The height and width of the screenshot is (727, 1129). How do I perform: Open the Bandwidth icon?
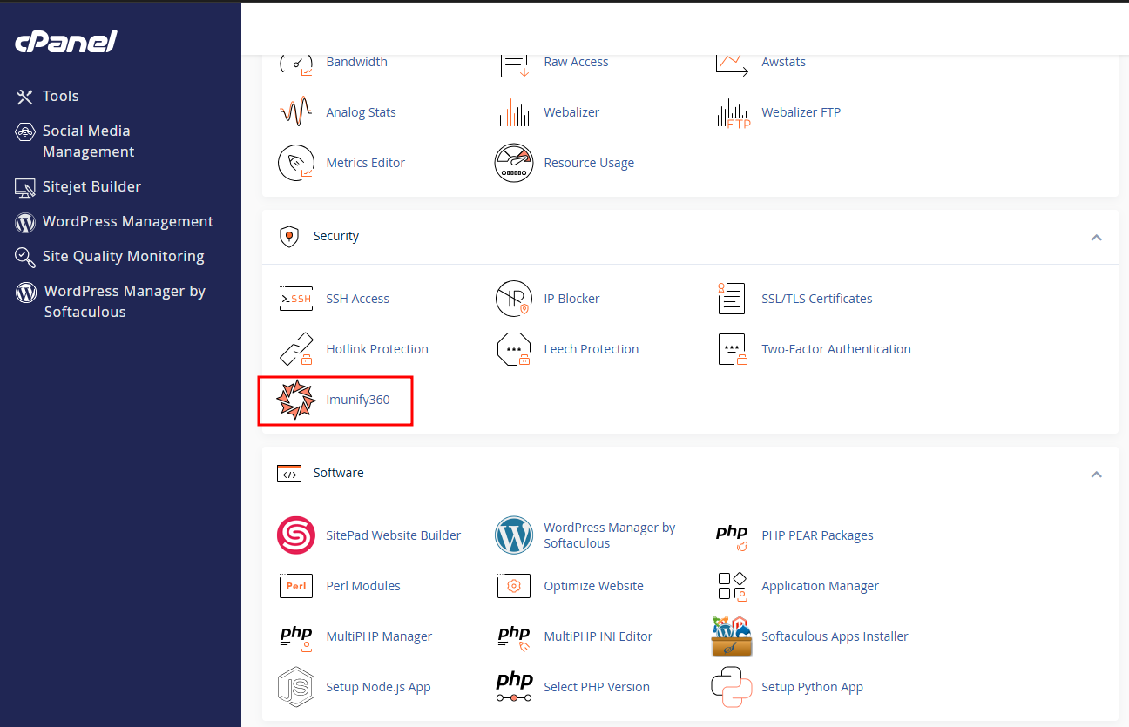pyautogui.click(x=295, y=64)
